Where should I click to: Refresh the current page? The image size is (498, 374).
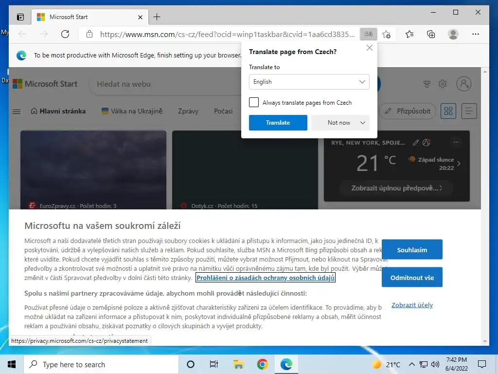click(65, 34)
